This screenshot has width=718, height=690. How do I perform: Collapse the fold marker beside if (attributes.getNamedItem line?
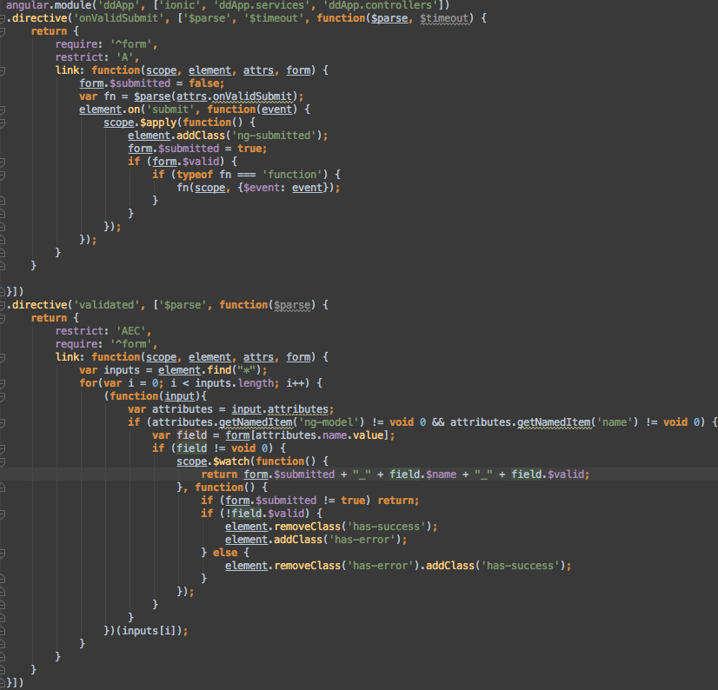[3, 422]
